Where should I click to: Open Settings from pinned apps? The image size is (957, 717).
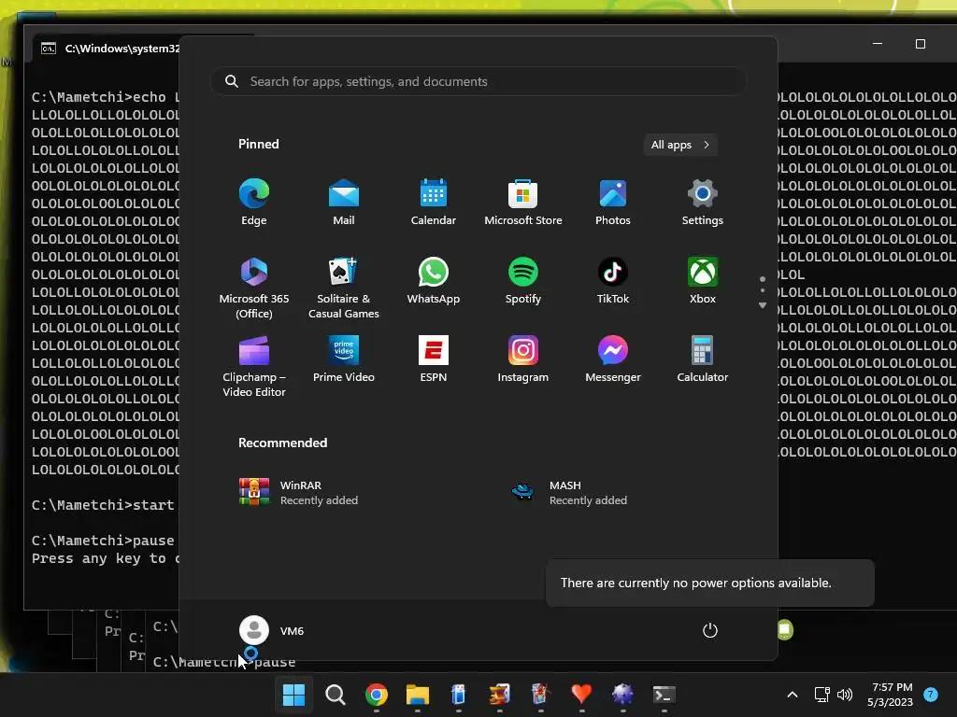coord(703,203)
